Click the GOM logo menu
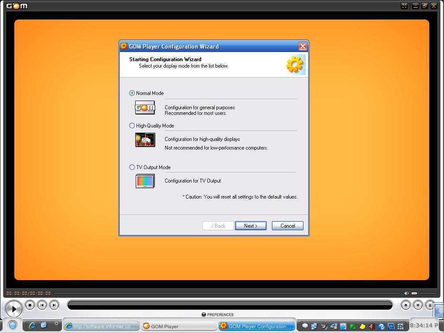Screen dimensions: 444x333 pyautogui.click(x=17, y=6)
